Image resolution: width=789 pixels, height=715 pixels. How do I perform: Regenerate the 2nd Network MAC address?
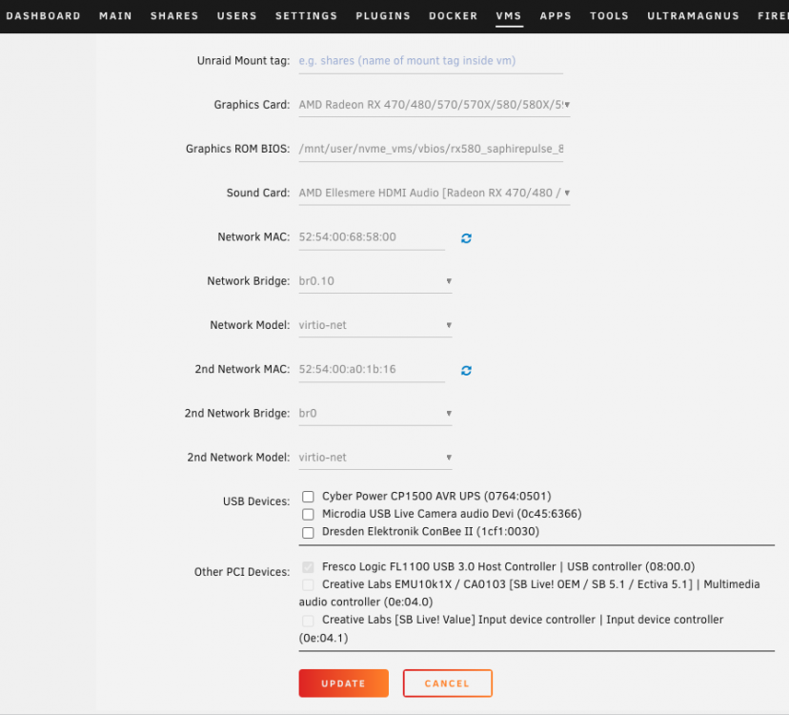tap(466, 371)
